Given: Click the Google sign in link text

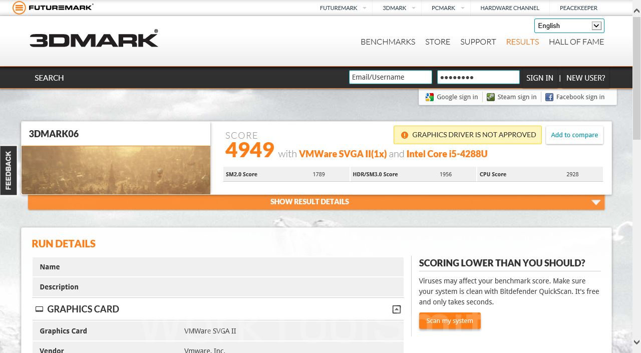Looking at the screenshot, I should (457, 97).
